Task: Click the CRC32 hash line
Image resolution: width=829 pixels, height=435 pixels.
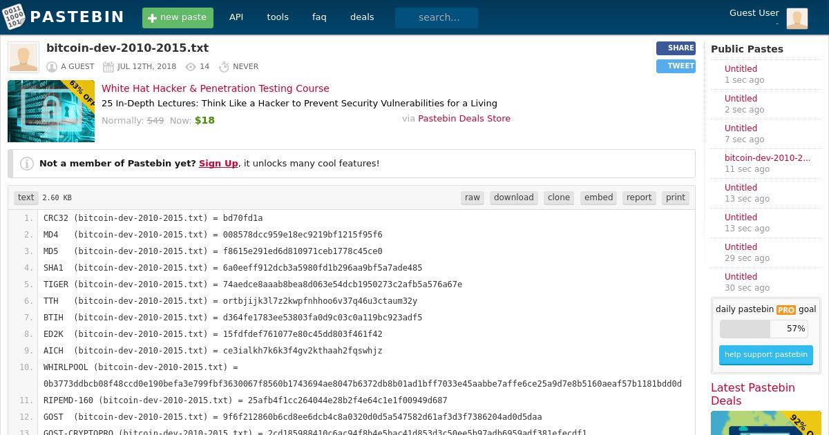Action: click(153, 218)
